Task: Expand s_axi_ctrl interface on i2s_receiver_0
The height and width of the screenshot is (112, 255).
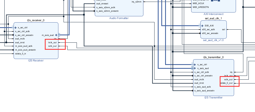Action: pos(15,28)
